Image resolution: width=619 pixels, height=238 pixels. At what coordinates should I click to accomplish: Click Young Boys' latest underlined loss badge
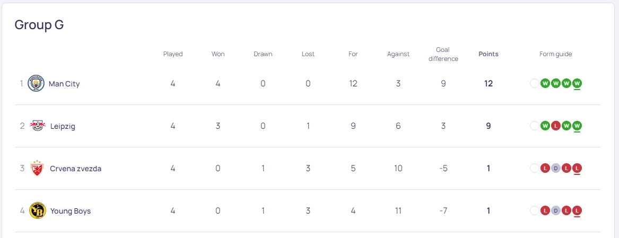[x=577, y=210]
